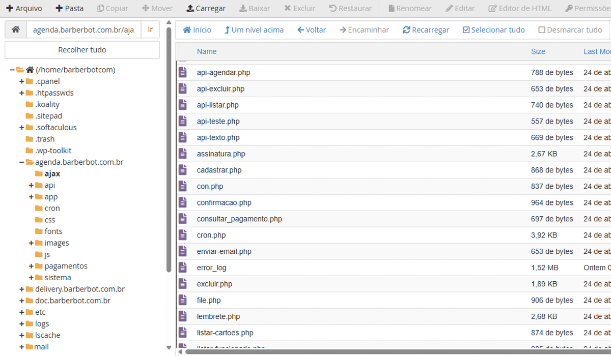This screenshot has width=611, height=356.
Task: Expand the pagamentos folder node
Action: pyautogui.click(x=32, y=266)
